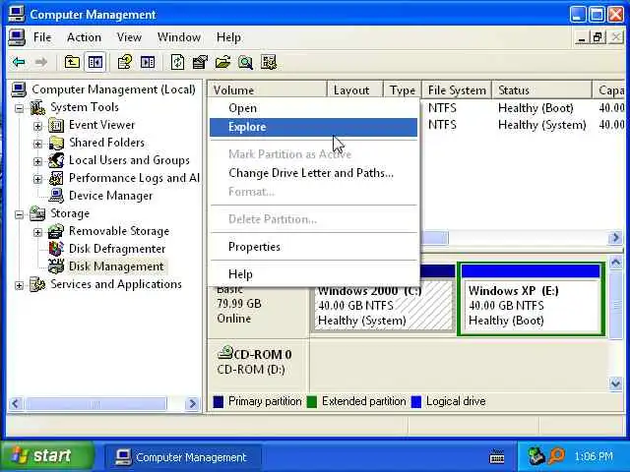This screenshot has height=472, width=630.
Task: Click the orange magnifier tray icon
Action: (x=557, y=456)
